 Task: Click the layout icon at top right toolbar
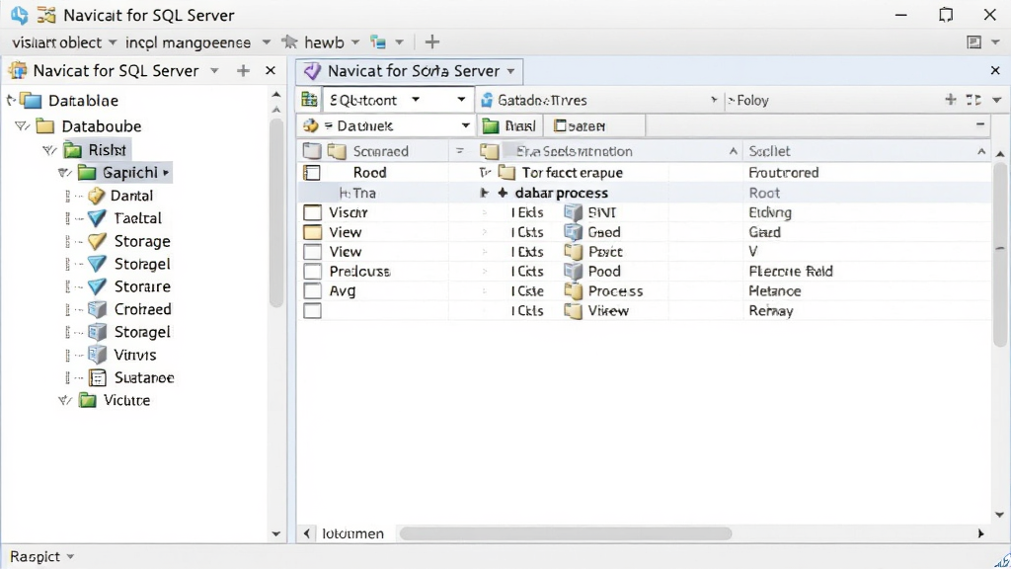[x=974, y=41]
